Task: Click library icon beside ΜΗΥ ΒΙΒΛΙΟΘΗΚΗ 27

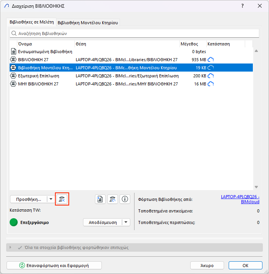Action: tap(13, 84)
